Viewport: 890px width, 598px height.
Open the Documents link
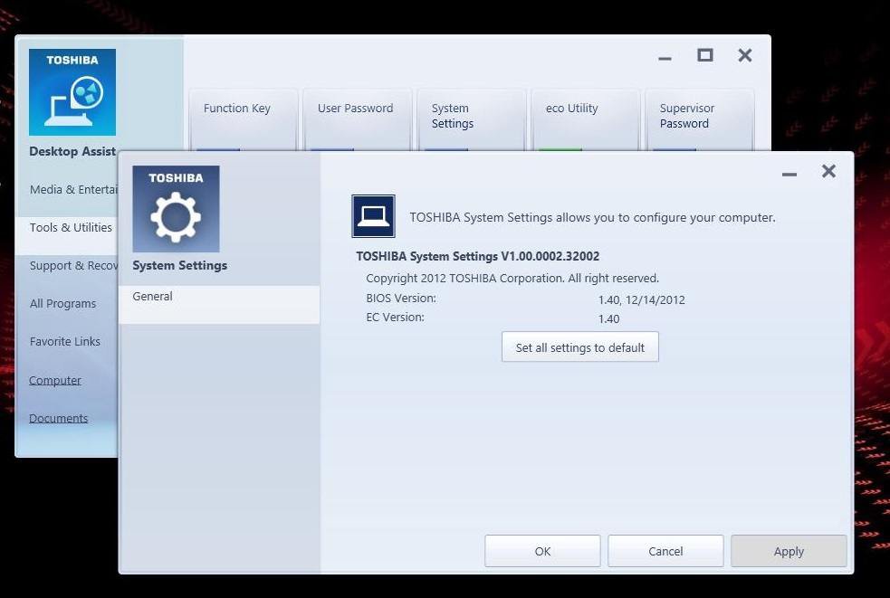(x=59, y=419)
